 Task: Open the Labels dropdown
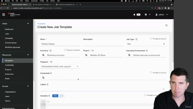(103, 89)
